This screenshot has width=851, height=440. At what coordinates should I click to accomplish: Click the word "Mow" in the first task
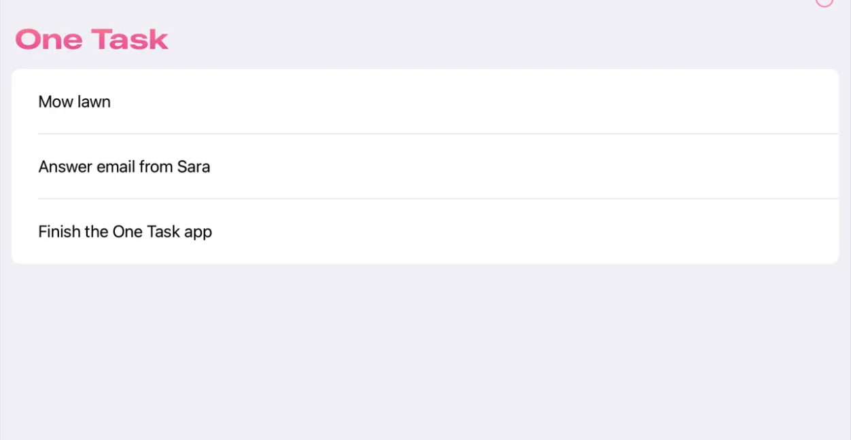[55, 102]
